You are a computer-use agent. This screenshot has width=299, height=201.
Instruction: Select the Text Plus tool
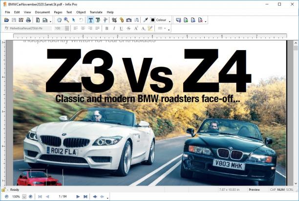pyautogui.click(x=98, y=20)
